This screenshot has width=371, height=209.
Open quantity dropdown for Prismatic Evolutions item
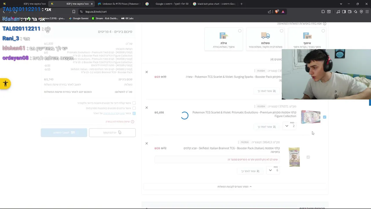290,126
